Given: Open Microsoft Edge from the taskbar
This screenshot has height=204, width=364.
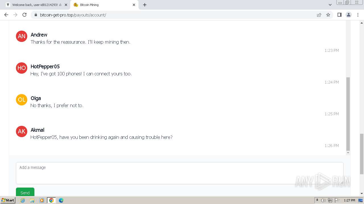Looking at the screenshot, I should pos(61,200).
